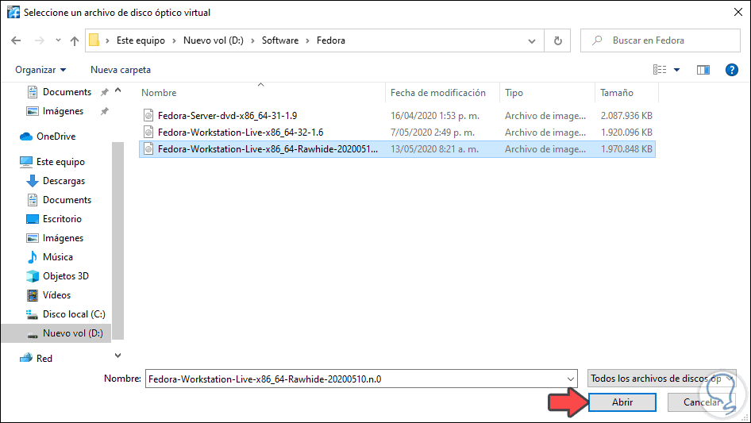This screenshot has height=423, width=751.
Task: Click Este equipo in the address breadcrumb
Action: (141, 40)
